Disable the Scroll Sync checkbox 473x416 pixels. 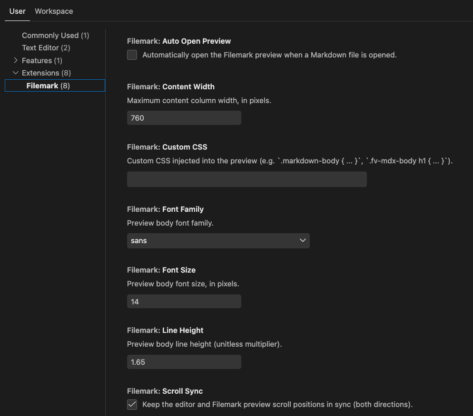click(x=132, y=405)
